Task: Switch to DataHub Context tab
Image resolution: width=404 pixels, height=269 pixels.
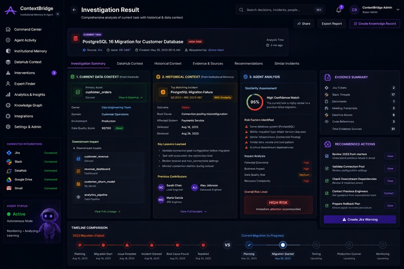Action: 130,64
